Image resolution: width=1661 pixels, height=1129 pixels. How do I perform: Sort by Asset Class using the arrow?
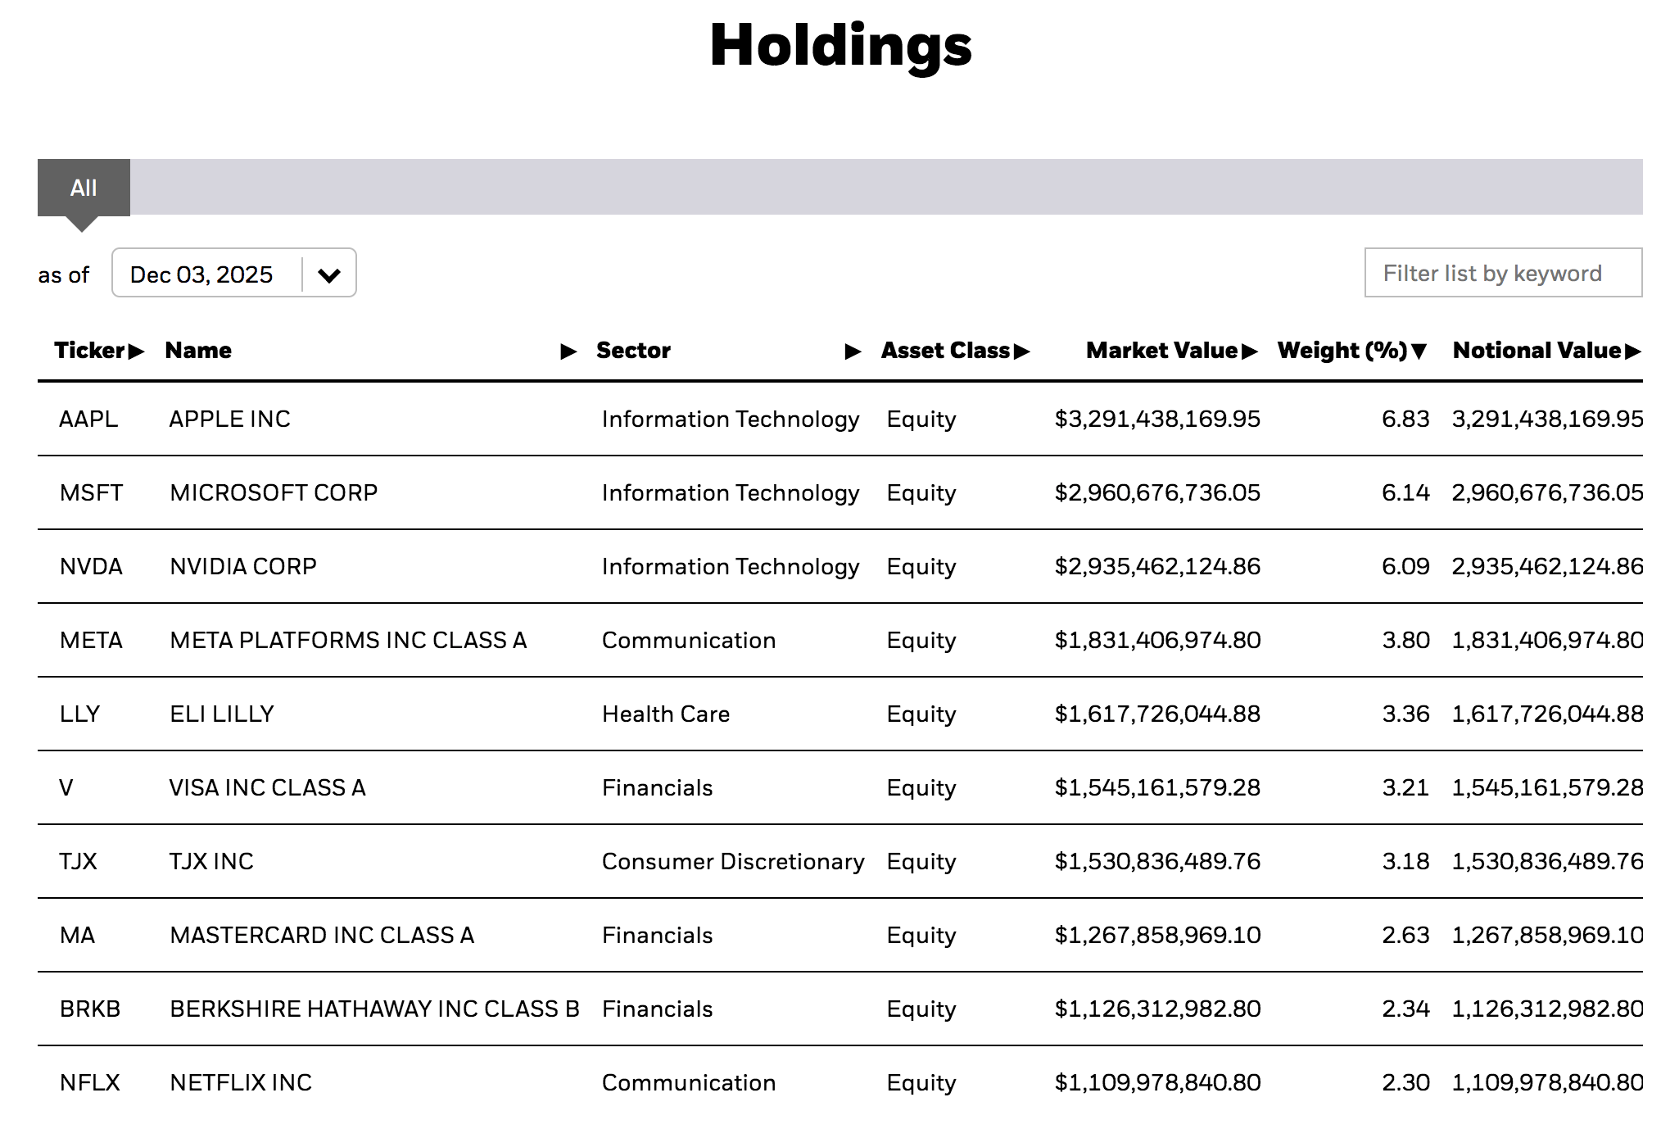pyautogui.click(x=1024, y=351)
